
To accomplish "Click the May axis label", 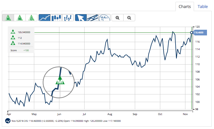I will (34, 114).
